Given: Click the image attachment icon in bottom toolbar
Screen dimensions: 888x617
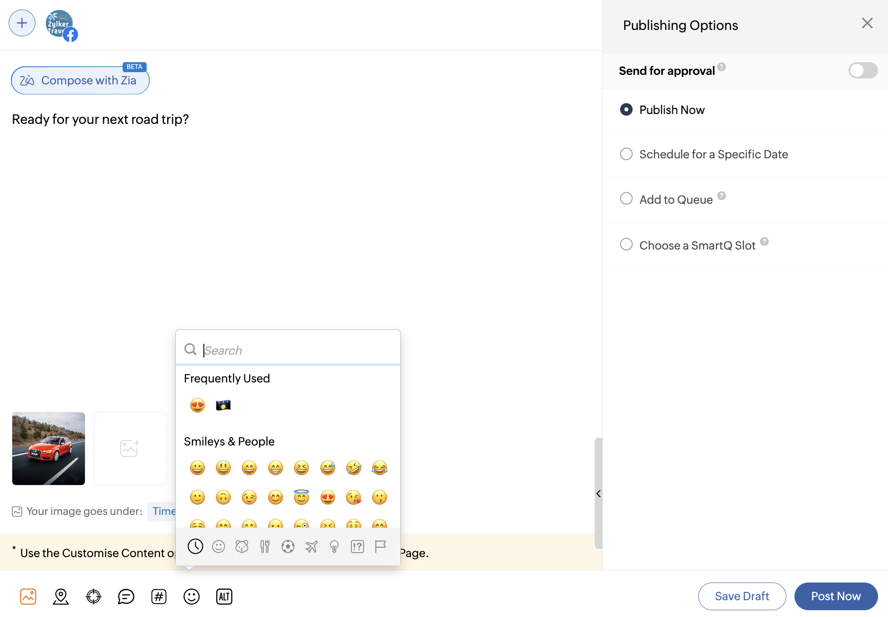Looking at the screenshot, I should tap(28, 597).
